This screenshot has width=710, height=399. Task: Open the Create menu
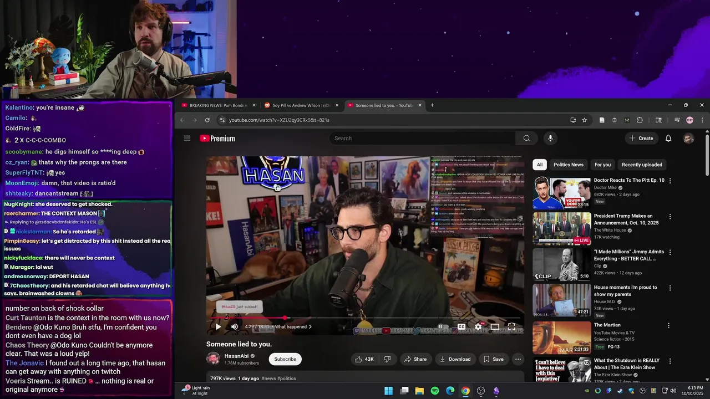[641, 139]
